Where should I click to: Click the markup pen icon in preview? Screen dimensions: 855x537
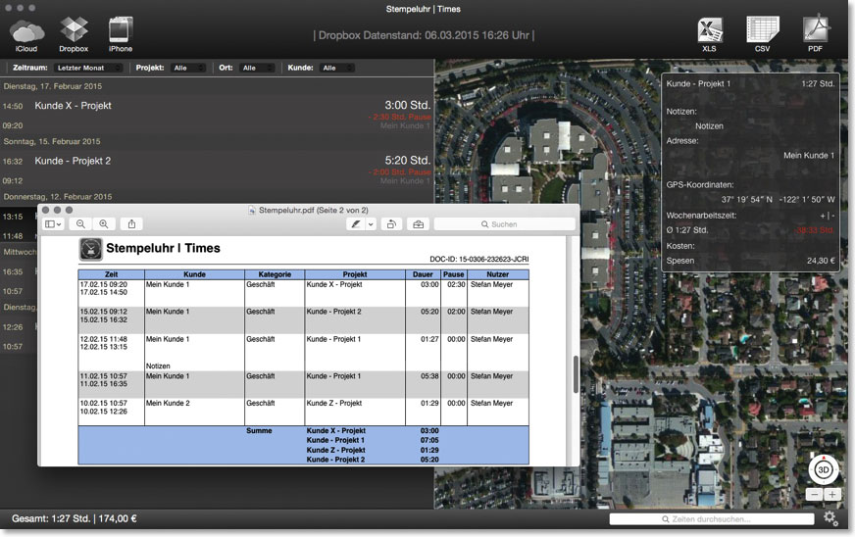pos(356,224)
